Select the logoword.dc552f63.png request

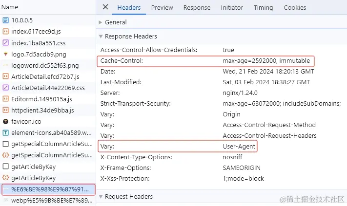pos(45,65)
